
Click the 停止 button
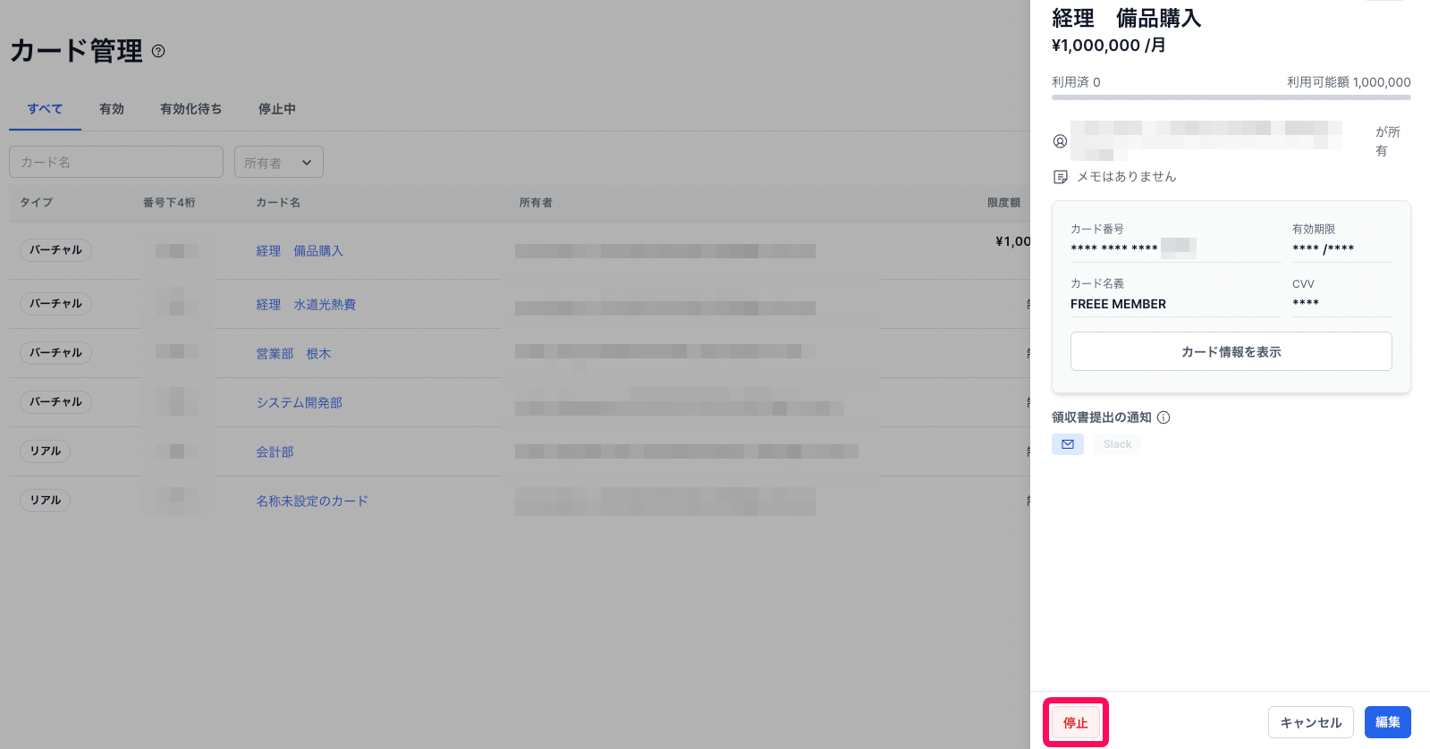pos(1076,722)
